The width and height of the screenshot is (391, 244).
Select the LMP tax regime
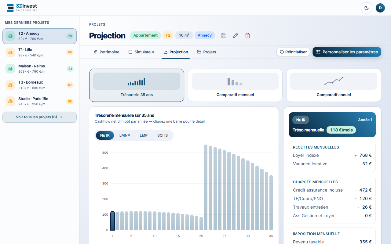tap(144, 135)
